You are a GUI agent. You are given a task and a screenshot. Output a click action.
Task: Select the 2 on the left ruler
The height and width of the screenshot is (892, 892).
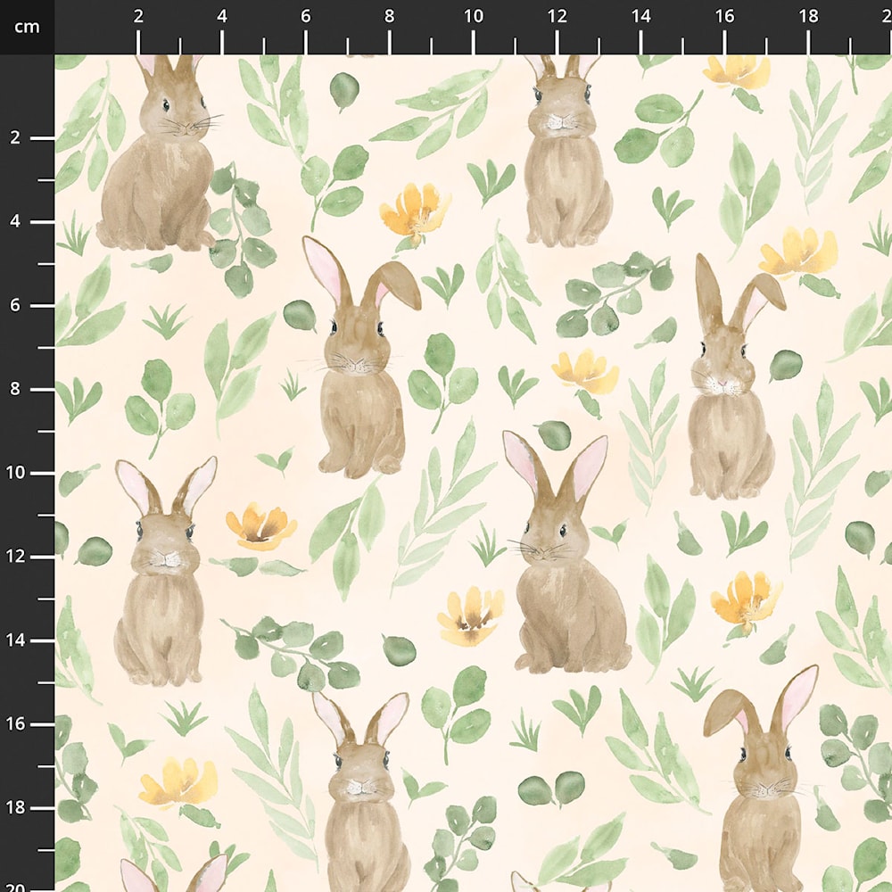[15, 137]
